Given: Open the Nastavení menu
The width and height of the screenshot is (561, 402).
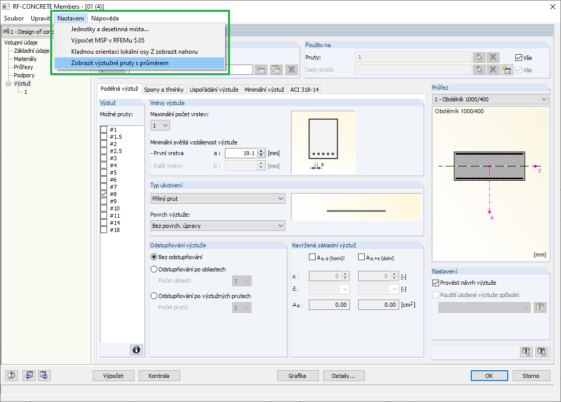Looking at the screenshot, I should pyautogui.click(x=71, y=18).
